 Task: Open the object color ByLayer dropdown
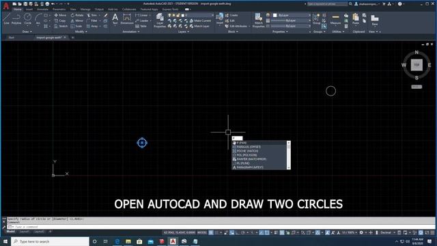[x=292, y=15]
